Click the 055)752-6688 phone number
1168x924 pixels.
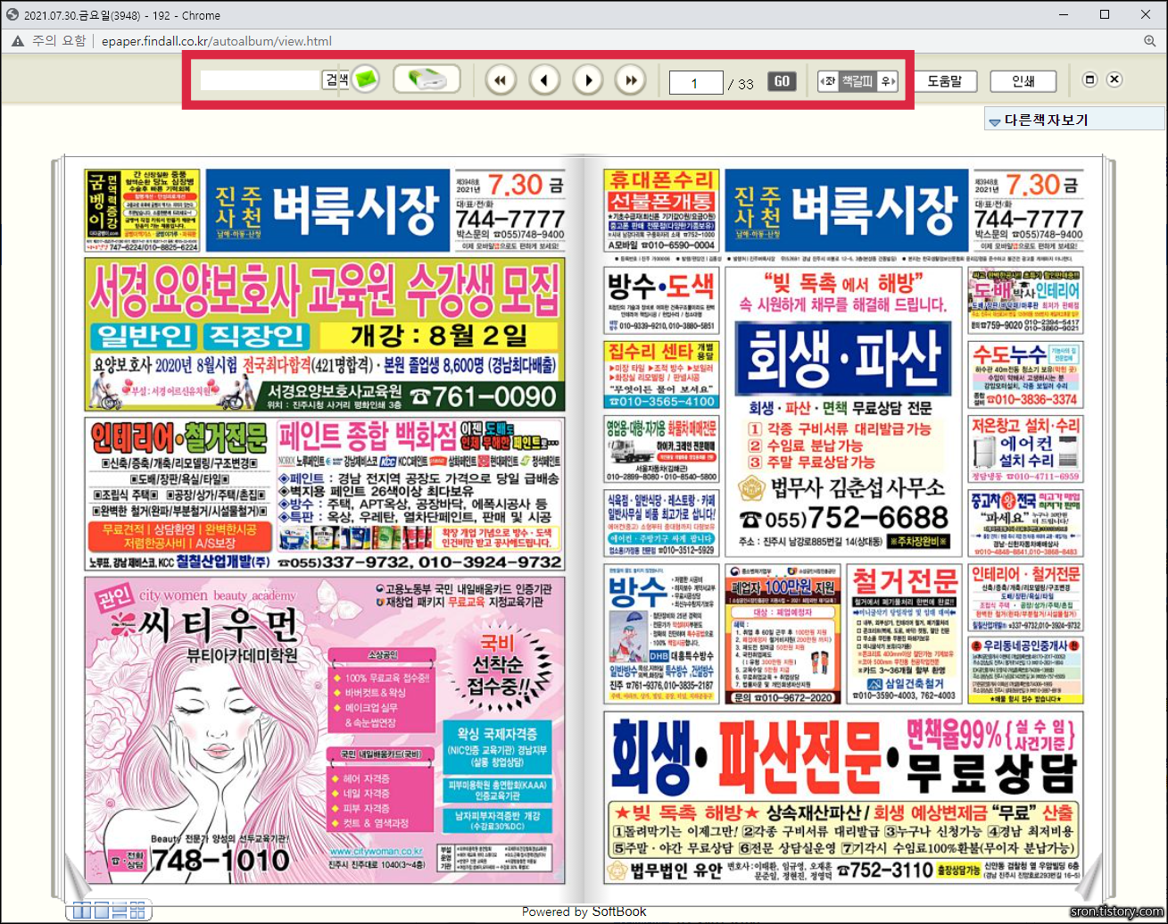coord(843,519)
